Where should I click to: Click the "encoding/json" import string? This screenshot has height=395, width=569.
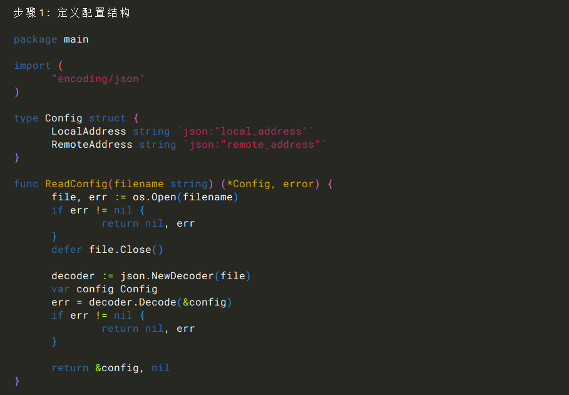[98, 79]
